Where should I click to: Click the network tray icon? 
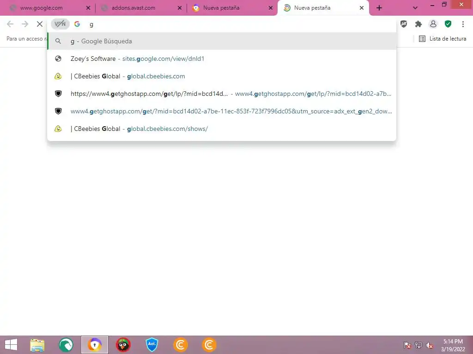click(418, 345)
